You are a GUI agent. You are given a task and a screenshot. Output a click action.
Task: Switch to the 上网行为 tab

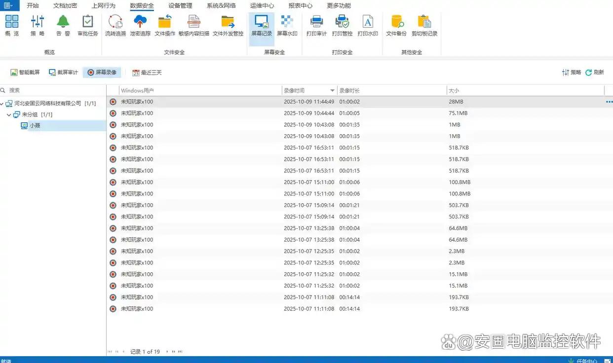click(104, 6)
